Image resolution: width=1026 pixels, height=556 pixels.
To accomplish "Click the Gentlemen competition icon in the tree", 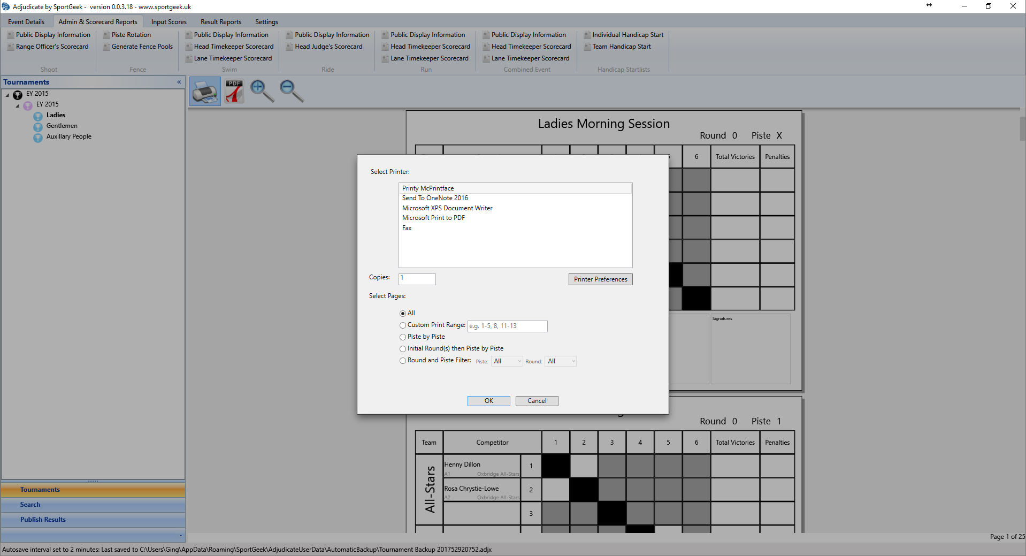I will tap(38, 127).
